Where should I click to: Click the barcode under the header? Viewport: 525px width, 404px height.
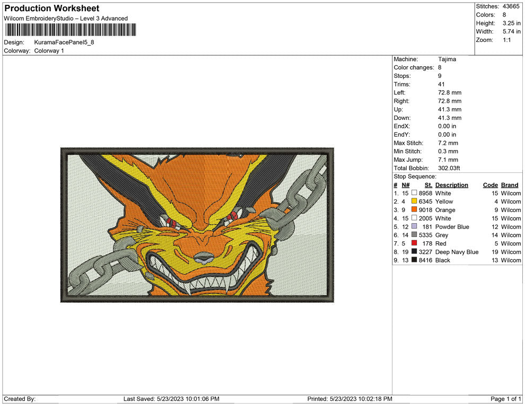click(71, 30)
